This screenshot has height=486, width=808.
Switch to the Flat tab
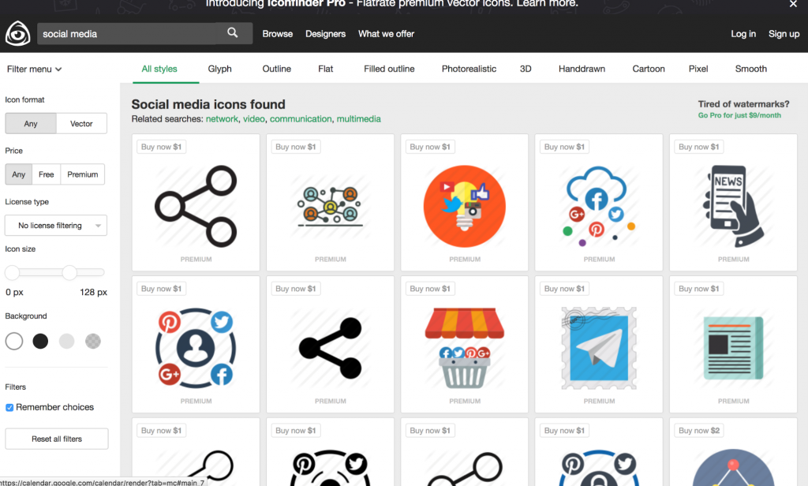326,69
